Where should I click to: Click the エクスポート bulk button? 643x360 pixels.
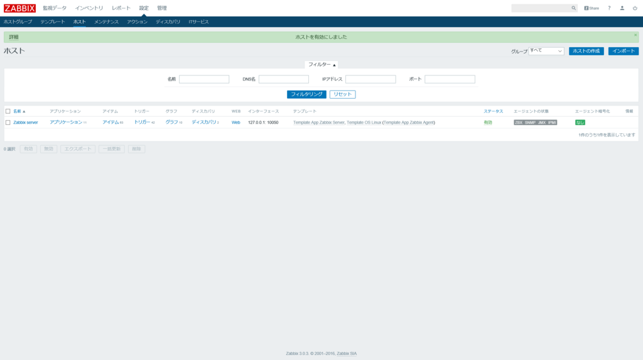tap(78, 149)
